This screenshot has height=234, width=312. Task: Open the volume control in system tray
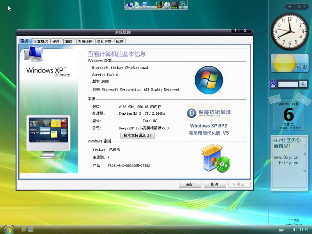point(295,229)
